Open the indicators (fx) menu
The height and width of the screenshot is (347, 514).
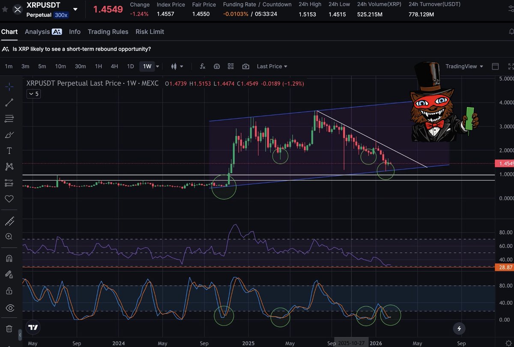click(203, 66)
